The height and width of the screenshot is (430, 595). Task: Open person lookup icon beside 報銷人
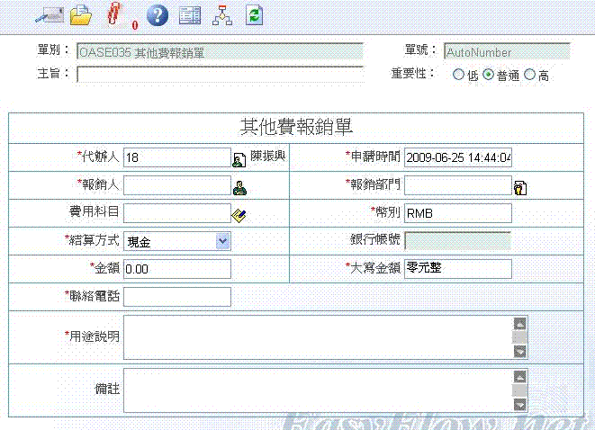click(x=239, y=187)
